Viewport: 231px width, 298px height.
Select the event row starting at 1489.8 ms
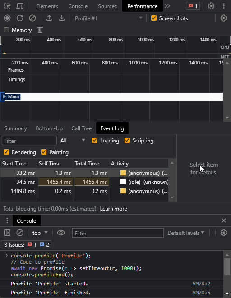pos(84,191)
